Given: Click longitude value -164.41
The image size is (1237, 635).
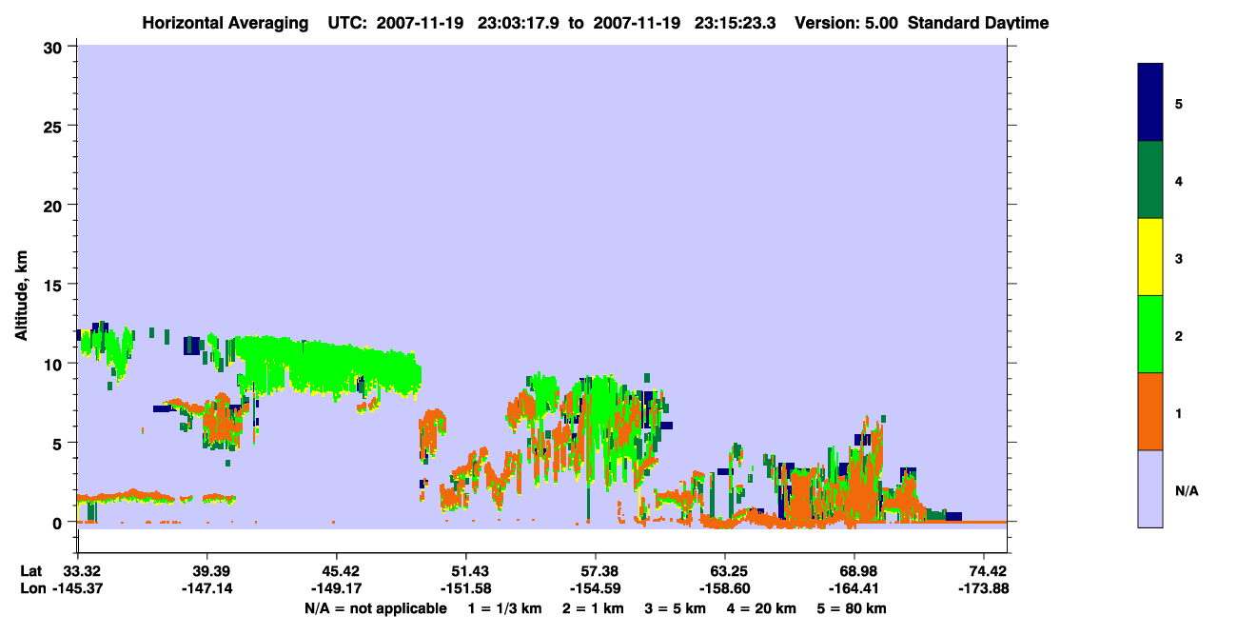Looking at the screenshot, I should [854, 589].
